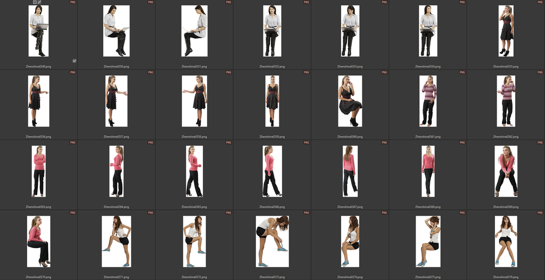Toggle the checkbox on Zhenshina0349 thumbnail

74,61
